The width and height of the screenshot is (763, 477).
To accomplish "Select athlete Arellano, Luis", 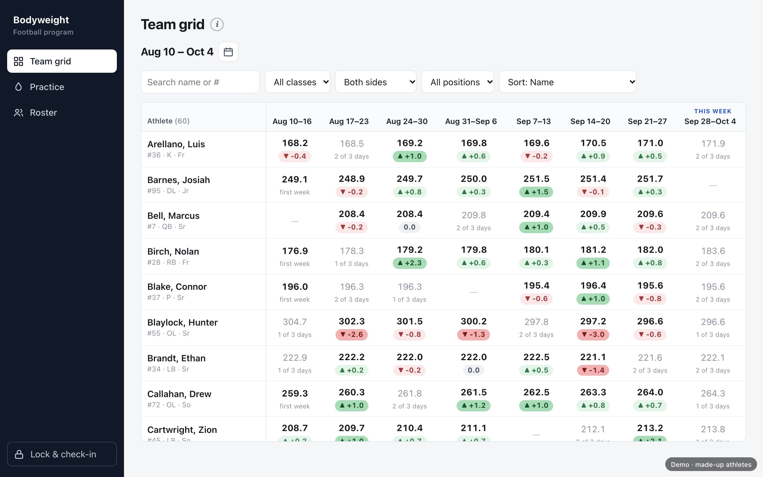I will (x=176, y=144).
